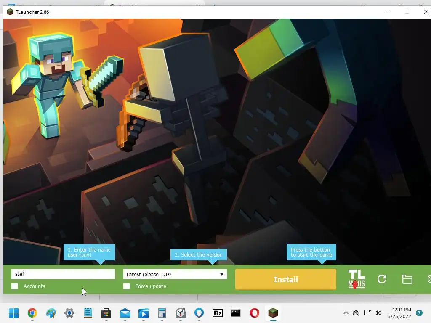Launch Google Chrome from taskbar

pos(32,313)
